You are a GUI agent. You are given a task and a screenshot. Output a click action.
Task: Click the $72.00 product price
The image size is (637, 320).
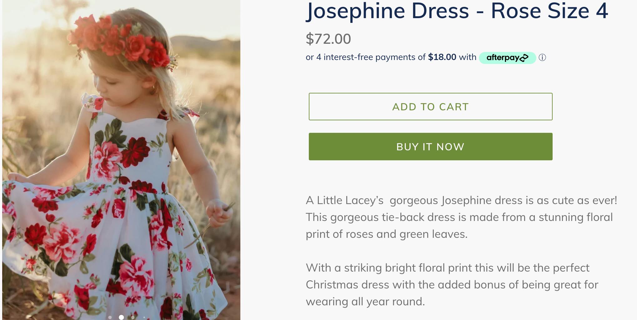(328, 39)
